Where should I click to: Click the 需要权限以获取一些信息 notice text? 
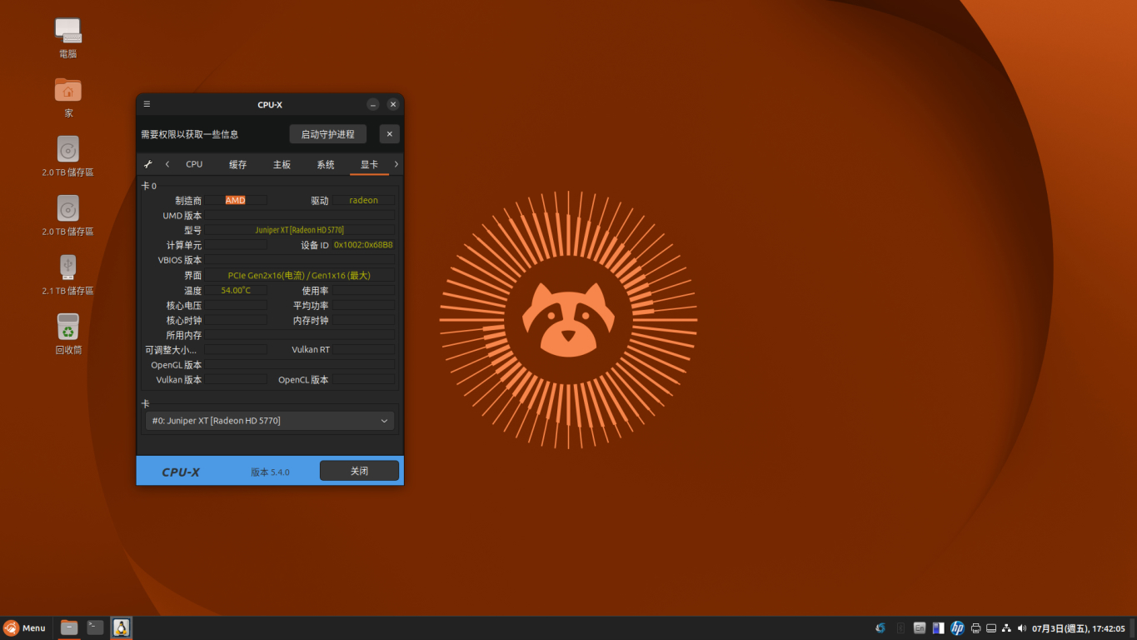click(190, 134)
